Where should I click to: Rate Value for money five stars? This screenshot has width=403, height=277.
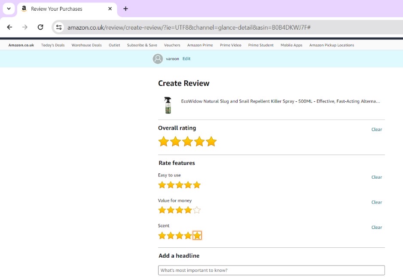click(x=197, y=210)
